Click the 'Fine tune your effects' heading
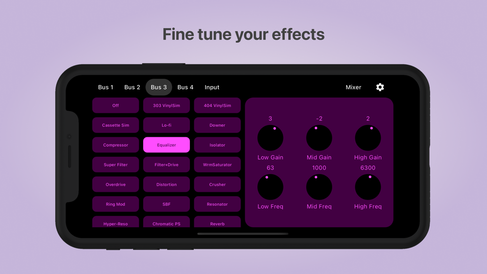 (243, 34)
